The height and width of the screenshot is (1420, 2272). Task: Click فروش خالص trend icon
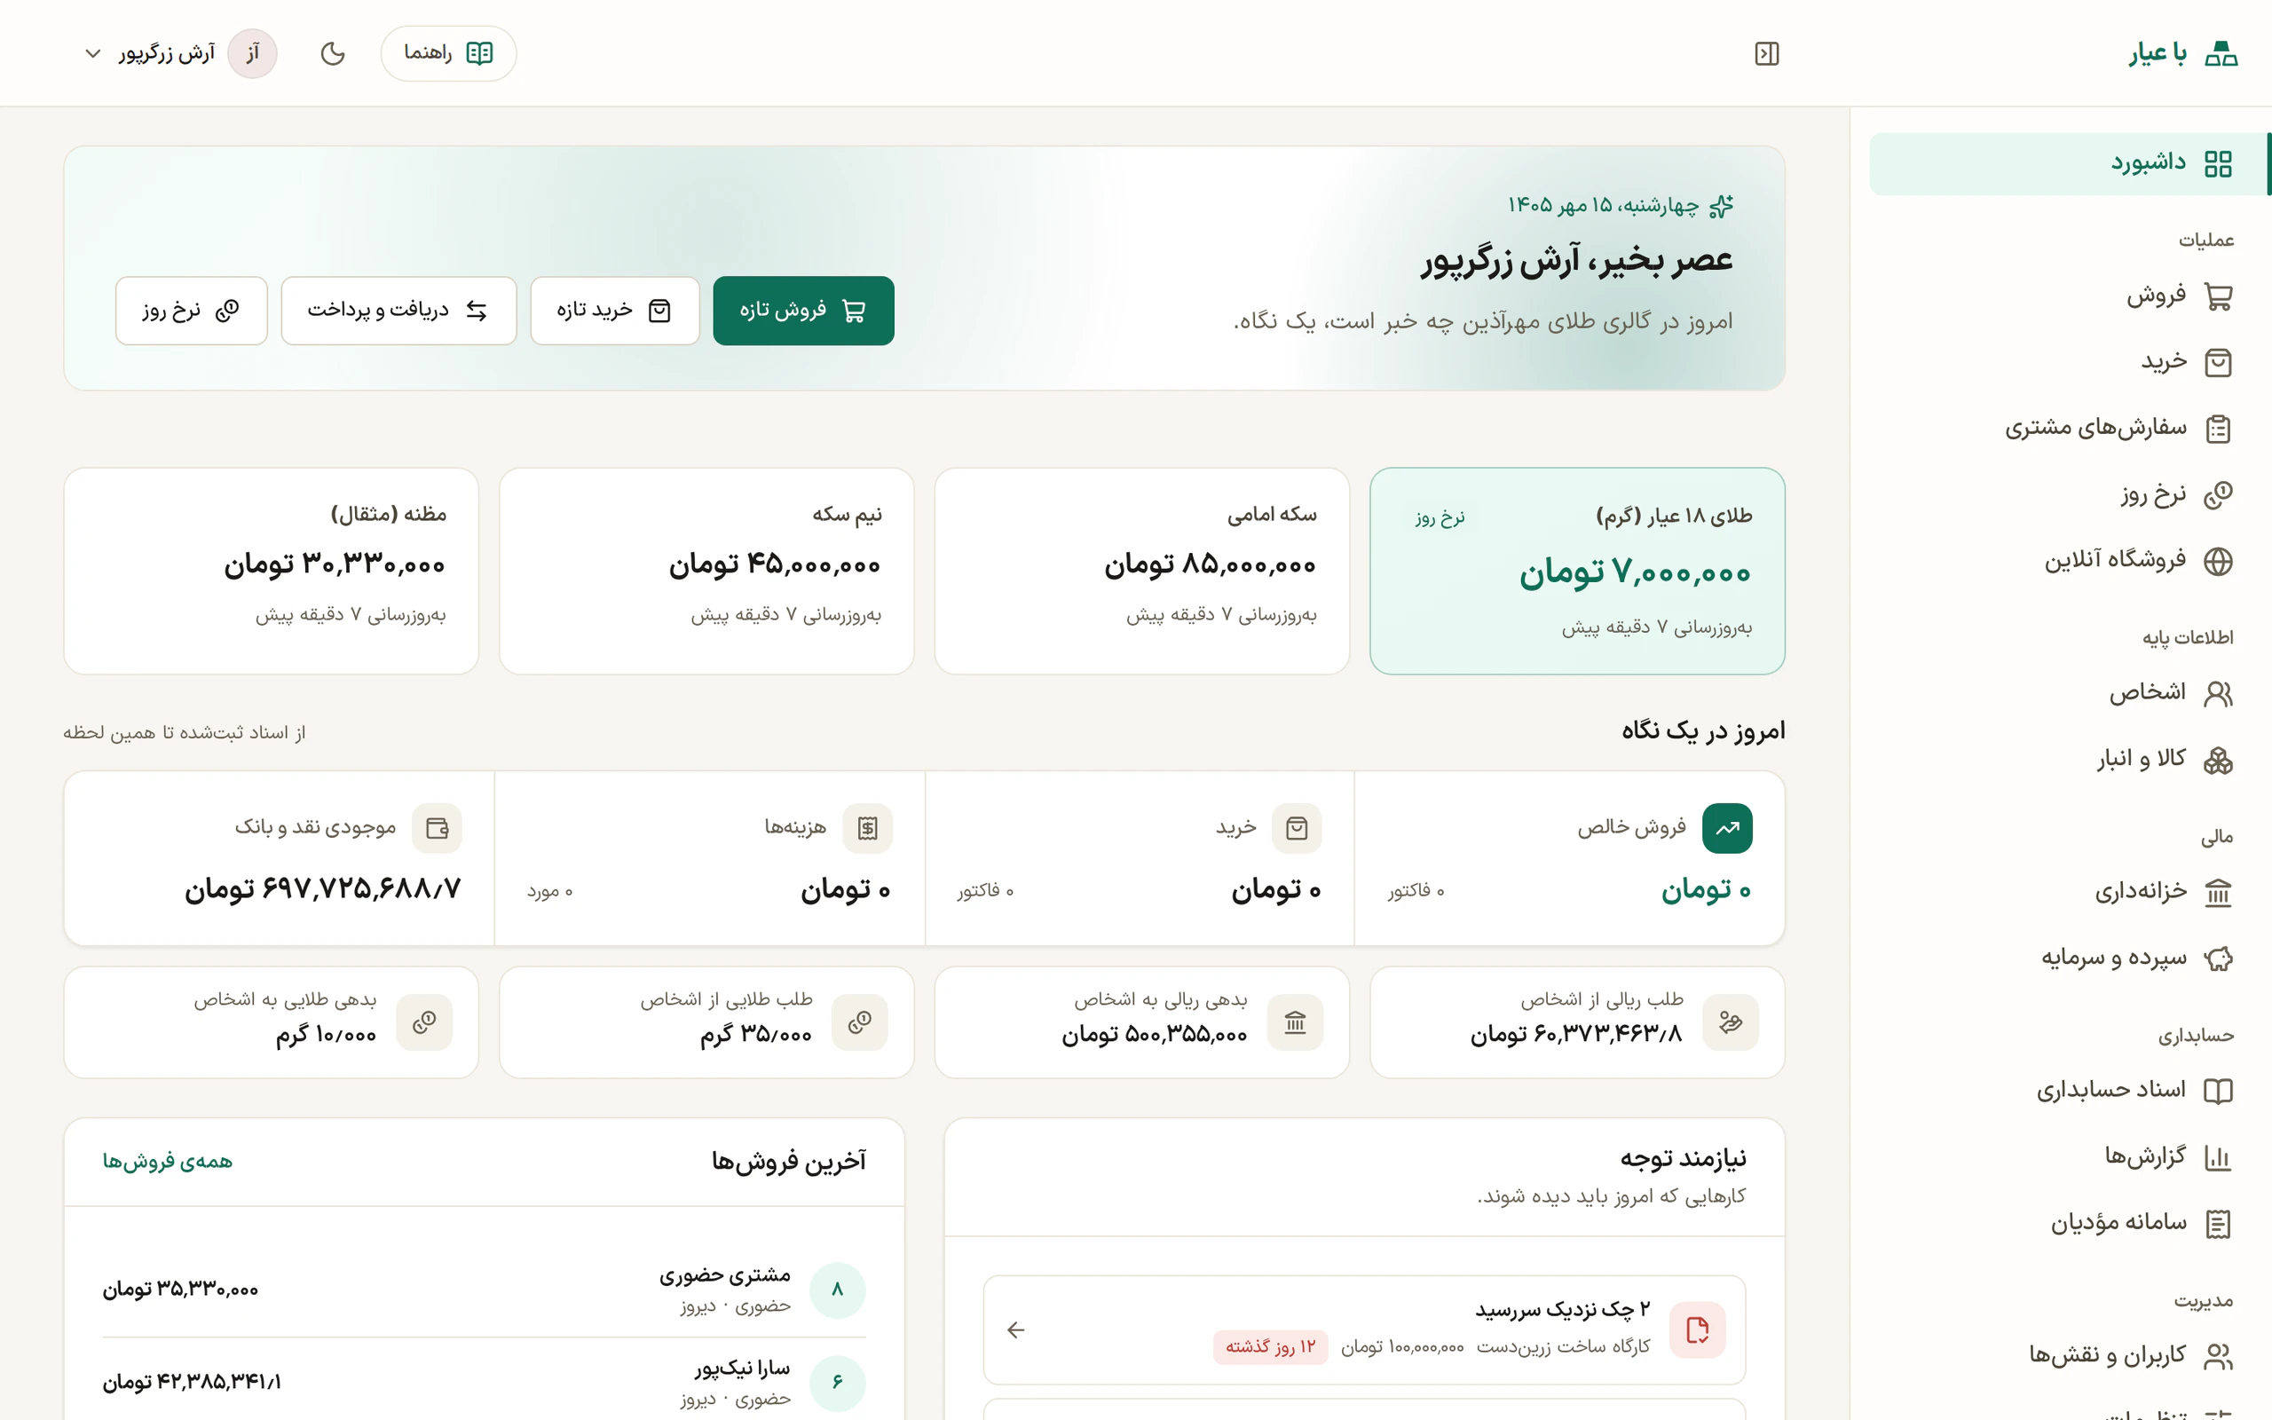click(x=1726, y=828)
